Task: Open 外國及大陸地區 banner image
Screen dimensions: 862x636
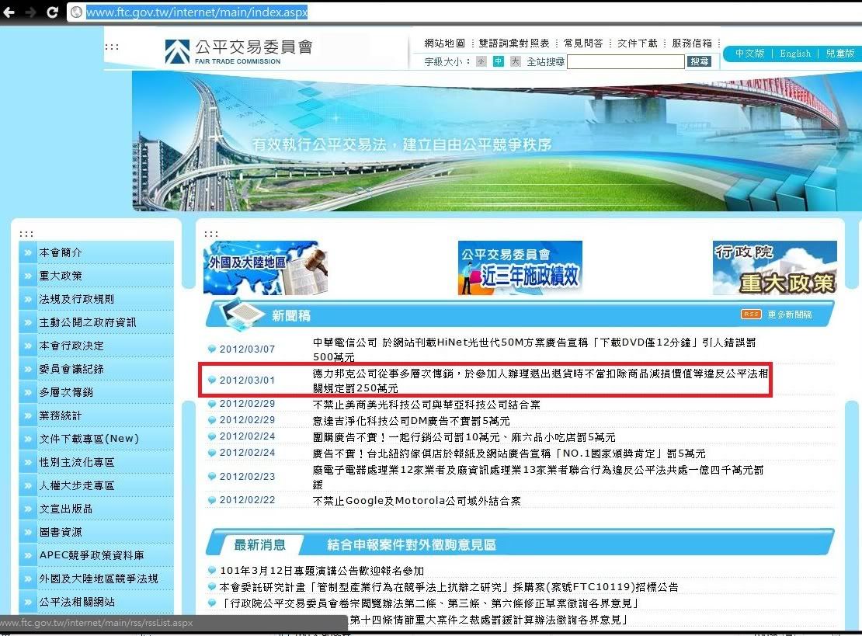Action: 266,268
